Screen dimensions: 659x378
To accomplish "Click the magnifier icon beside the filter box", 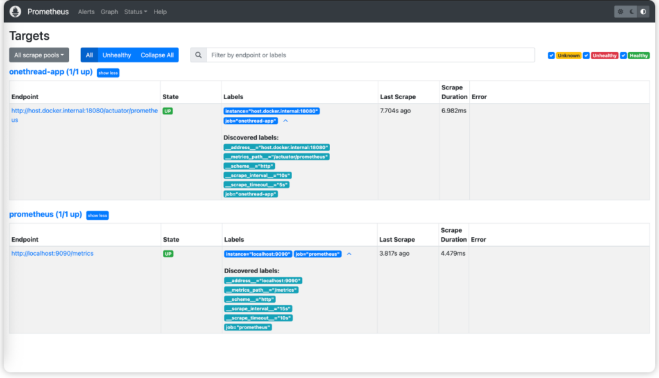I will (198, 55).
